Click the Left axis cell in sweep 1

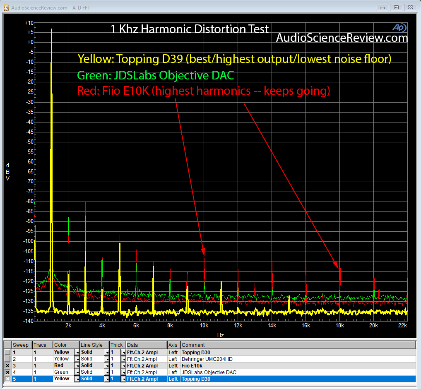coord(174,353)
